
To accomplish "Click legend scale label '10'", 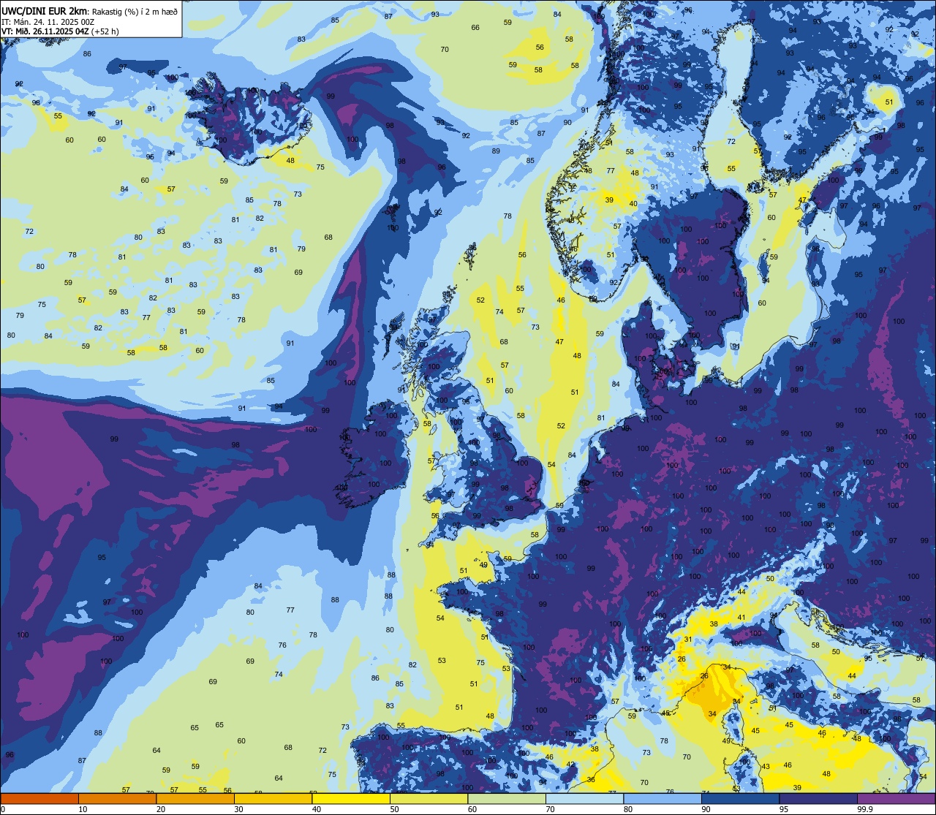I will coord(83,809).
